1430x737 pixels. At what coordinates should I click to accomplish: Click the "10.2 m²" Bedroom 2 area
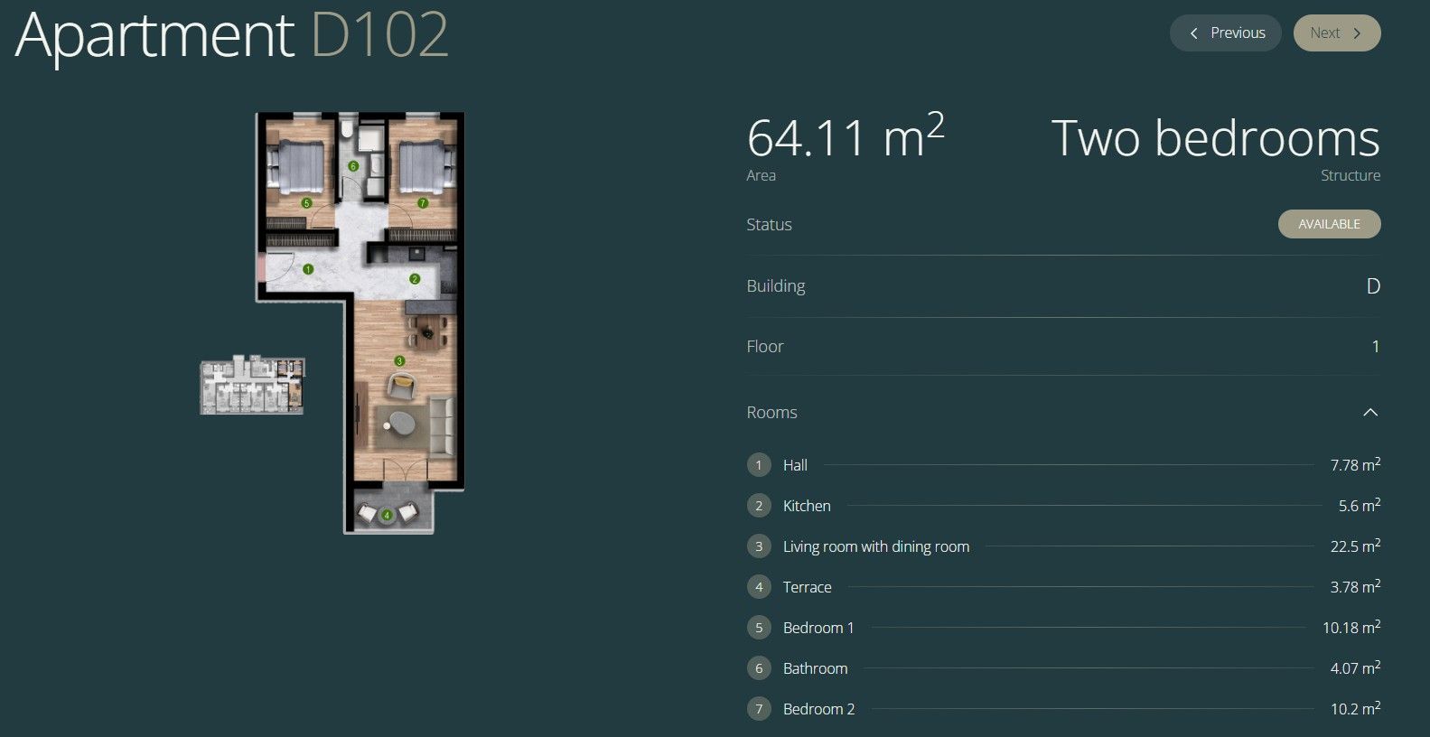pyautogui.click(x=1355, y=708)
